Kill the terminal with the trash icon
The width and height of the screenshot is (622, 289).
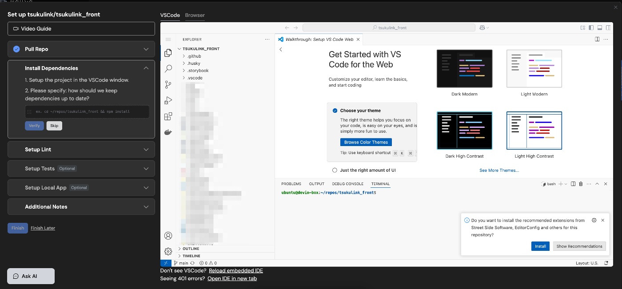pos(581,184)
